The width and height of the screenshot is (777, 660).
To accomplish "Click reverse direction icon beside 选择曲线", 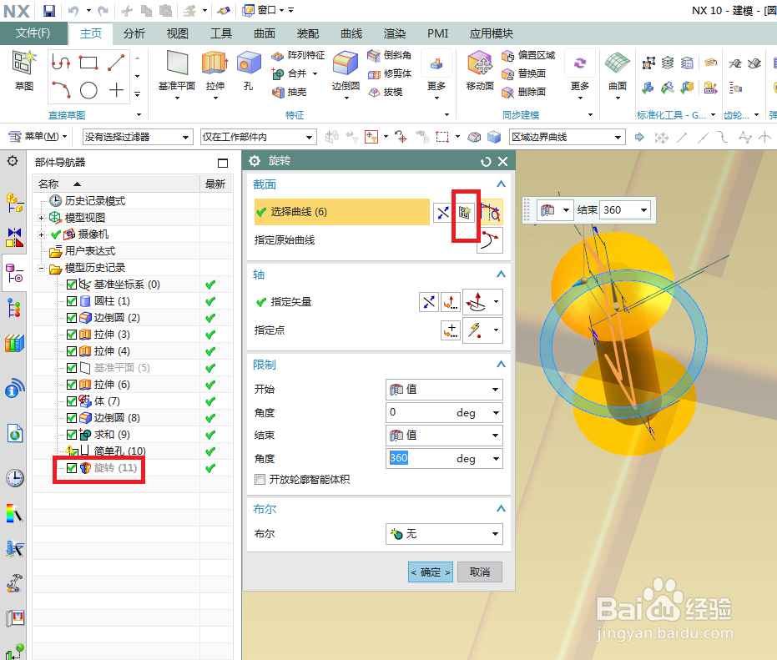I will (443, 213).
